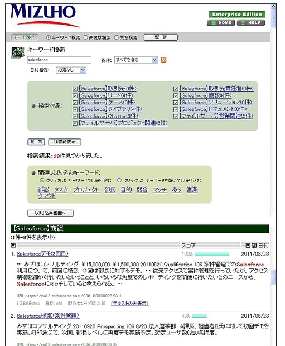Open [Salesforce]取引先(0件) link
Screen dimensions: 285x346
pyautogui.click(x=108, y=89)
